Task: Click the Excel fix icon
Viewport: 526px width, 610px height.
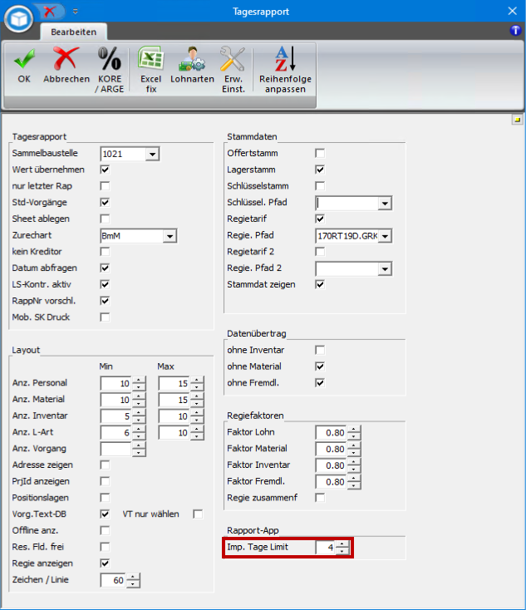Action: [x=151, y=59]
